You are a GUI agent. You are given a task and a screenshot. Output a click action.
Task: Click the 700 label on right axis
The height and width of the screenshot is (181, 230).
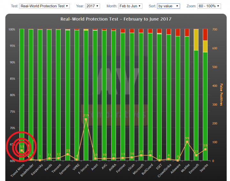coord(215,29)
